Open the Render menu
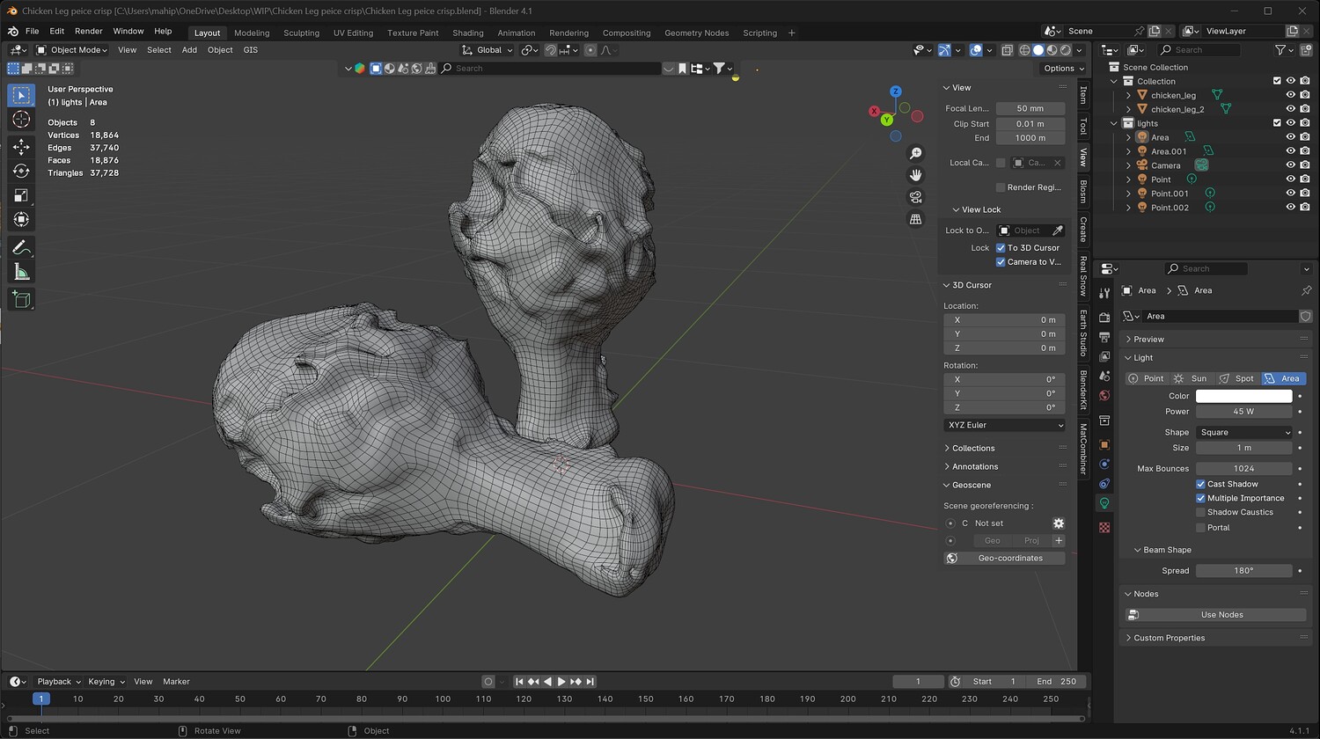The height and width of the screenshot is (739, 1320). pyautogui.click(x=88, y=31)
